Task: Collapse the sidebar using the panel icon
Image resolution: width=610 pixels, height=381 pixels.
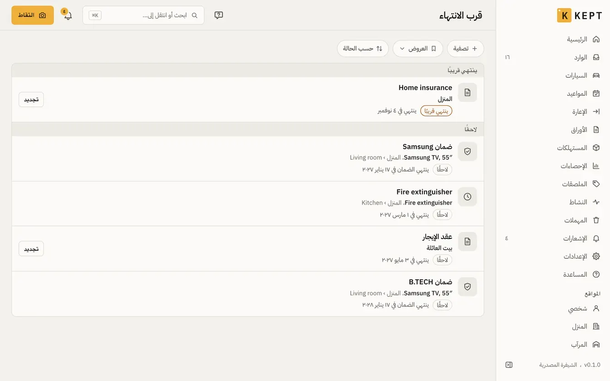Action: tap(509, 365)
